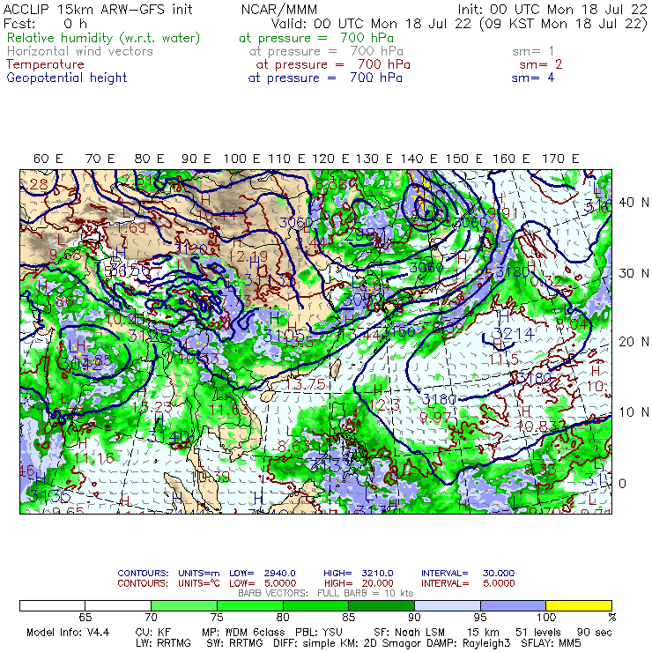Click the purple 95–100% color swatch
The width and height of the screenshot is (652, 652).
click(x=513, y=605)
